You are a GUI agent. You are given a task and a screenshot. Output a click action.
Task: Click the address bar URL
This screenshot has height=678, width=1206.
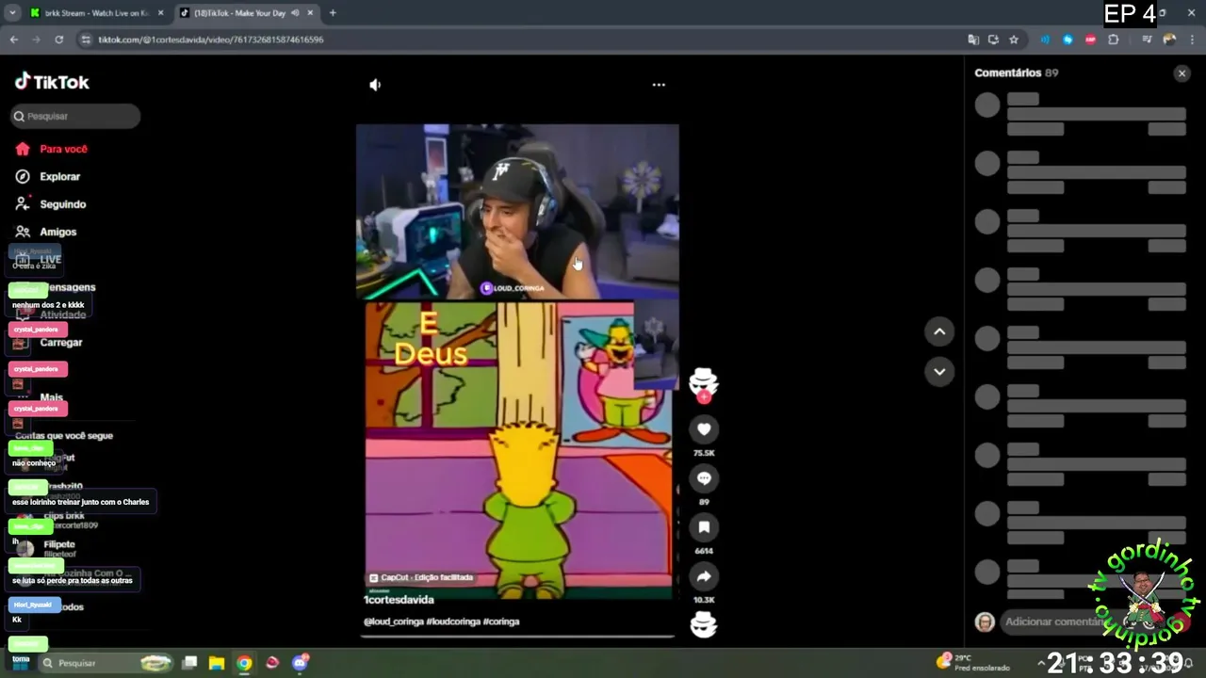211,40
